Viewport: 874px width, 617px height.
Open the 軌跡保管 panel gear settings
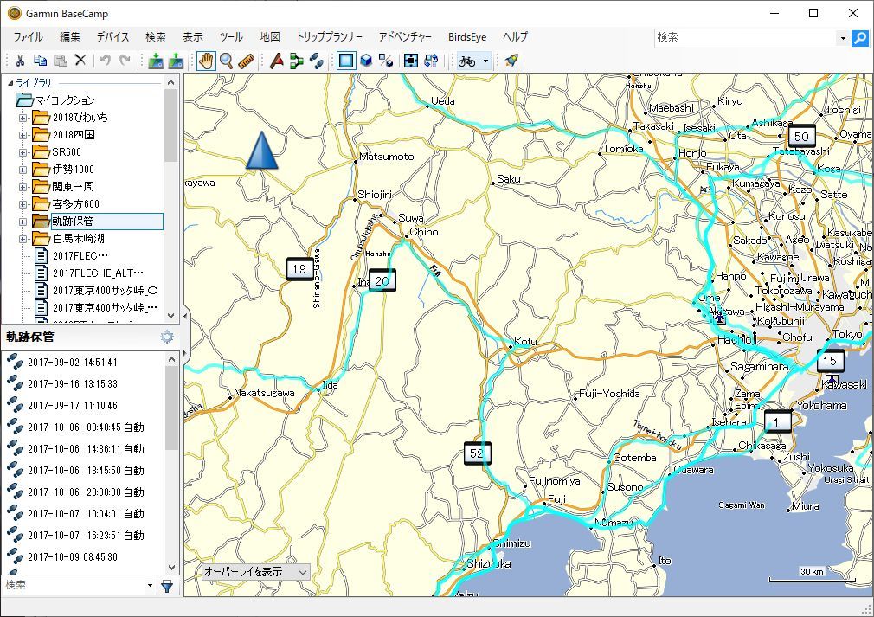click(167, 337)
